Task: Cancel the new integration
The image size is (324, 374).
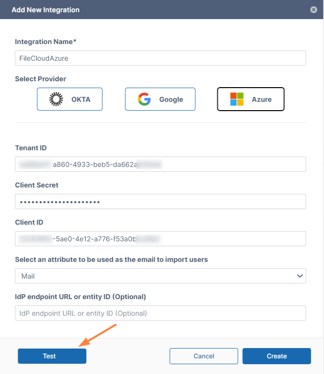Action: click(x=204, y=356)
